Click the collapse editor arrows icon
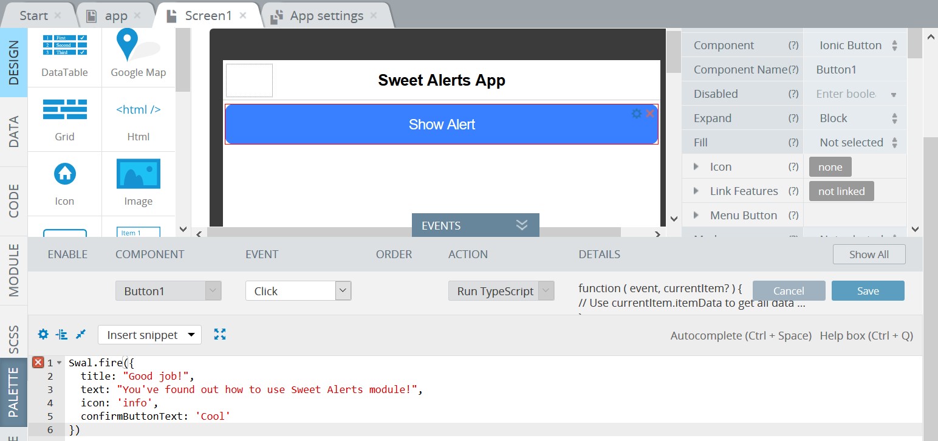The height and width of the screenshot is (441, 938). 81,334
